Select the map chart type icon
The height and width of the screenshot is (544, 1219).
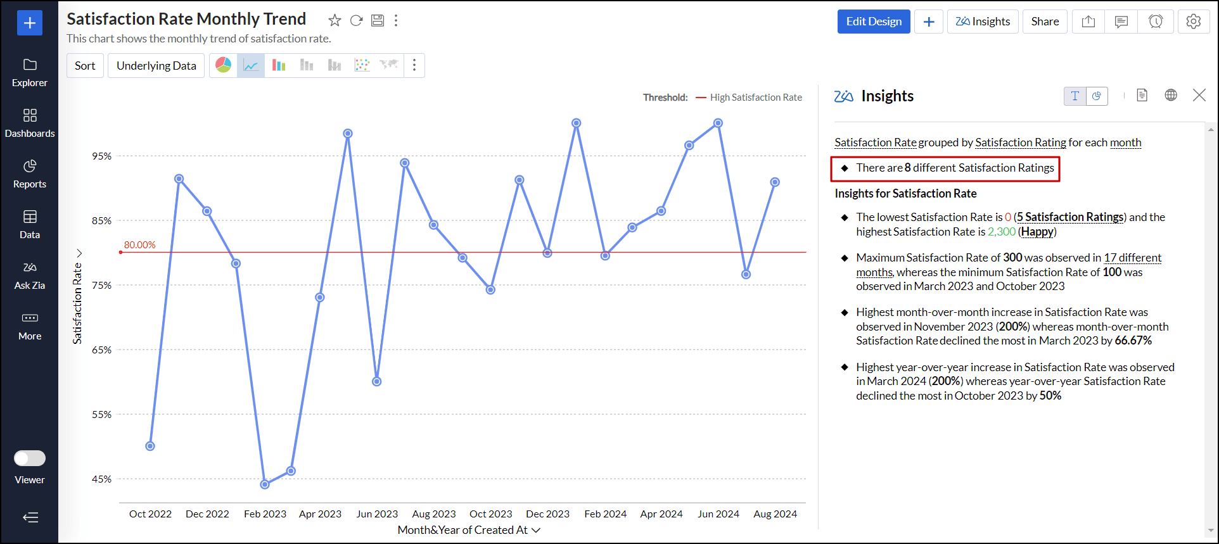coord(389,65)
